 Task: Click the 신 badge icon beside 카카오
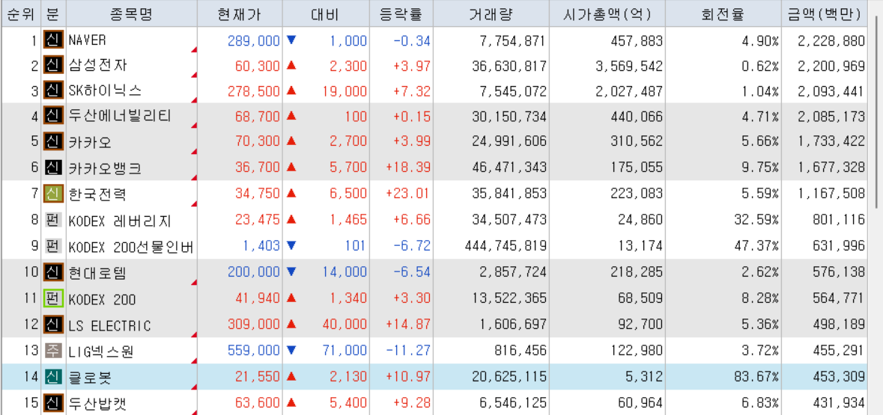[53, 142]
